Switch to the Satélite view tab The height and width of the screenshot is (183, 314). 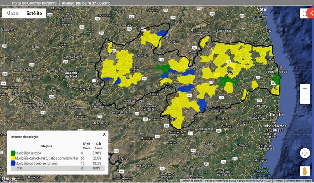[x=34, y=13]
